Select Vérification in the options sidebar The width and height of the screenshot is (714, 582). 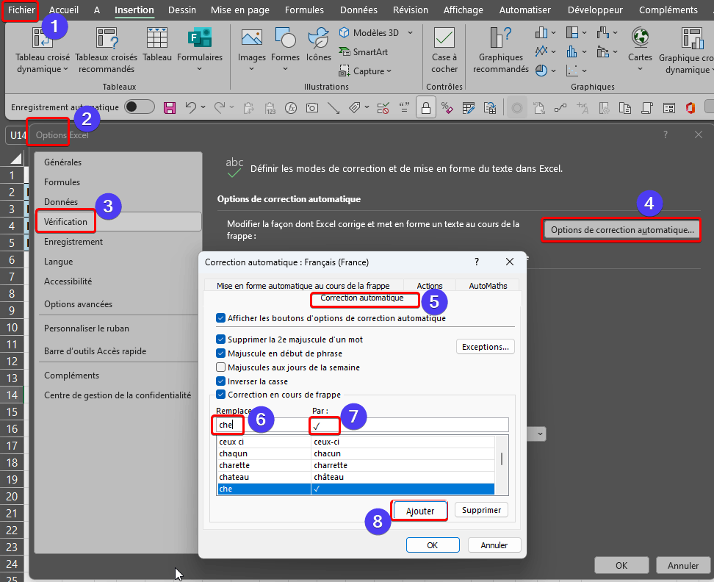point(118,222)
